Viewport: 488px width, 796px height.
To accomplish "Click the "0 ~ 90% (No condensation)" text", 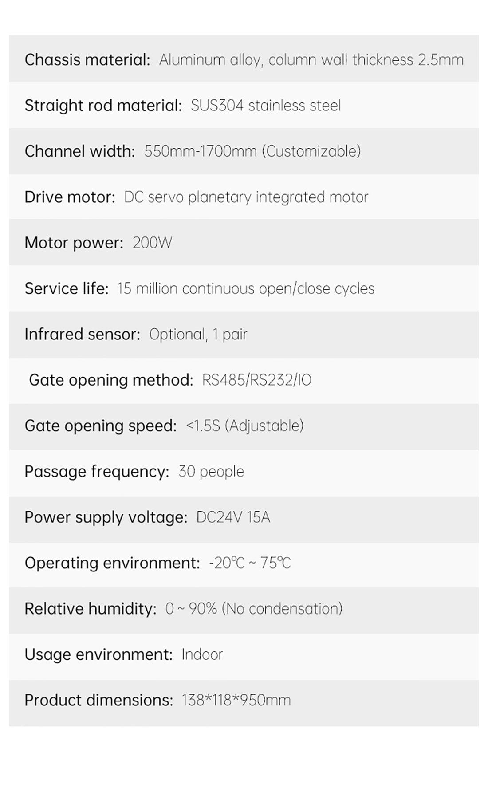I will click(253, 608).
